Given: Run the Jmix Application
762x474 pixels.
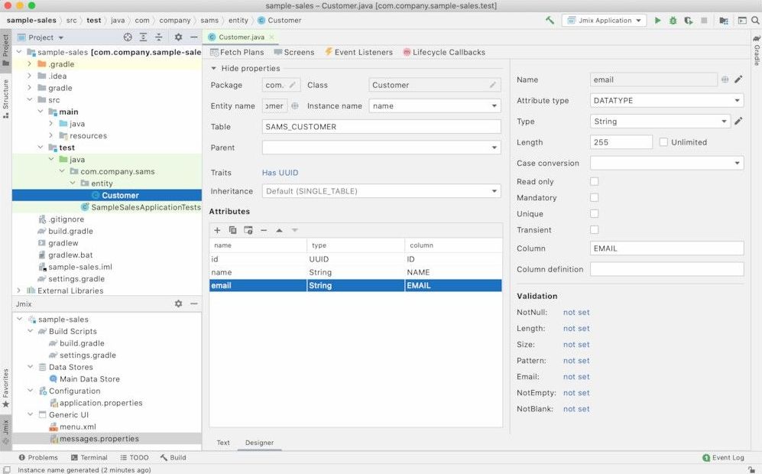Looking at the screenshot, I should click(658, 21).
